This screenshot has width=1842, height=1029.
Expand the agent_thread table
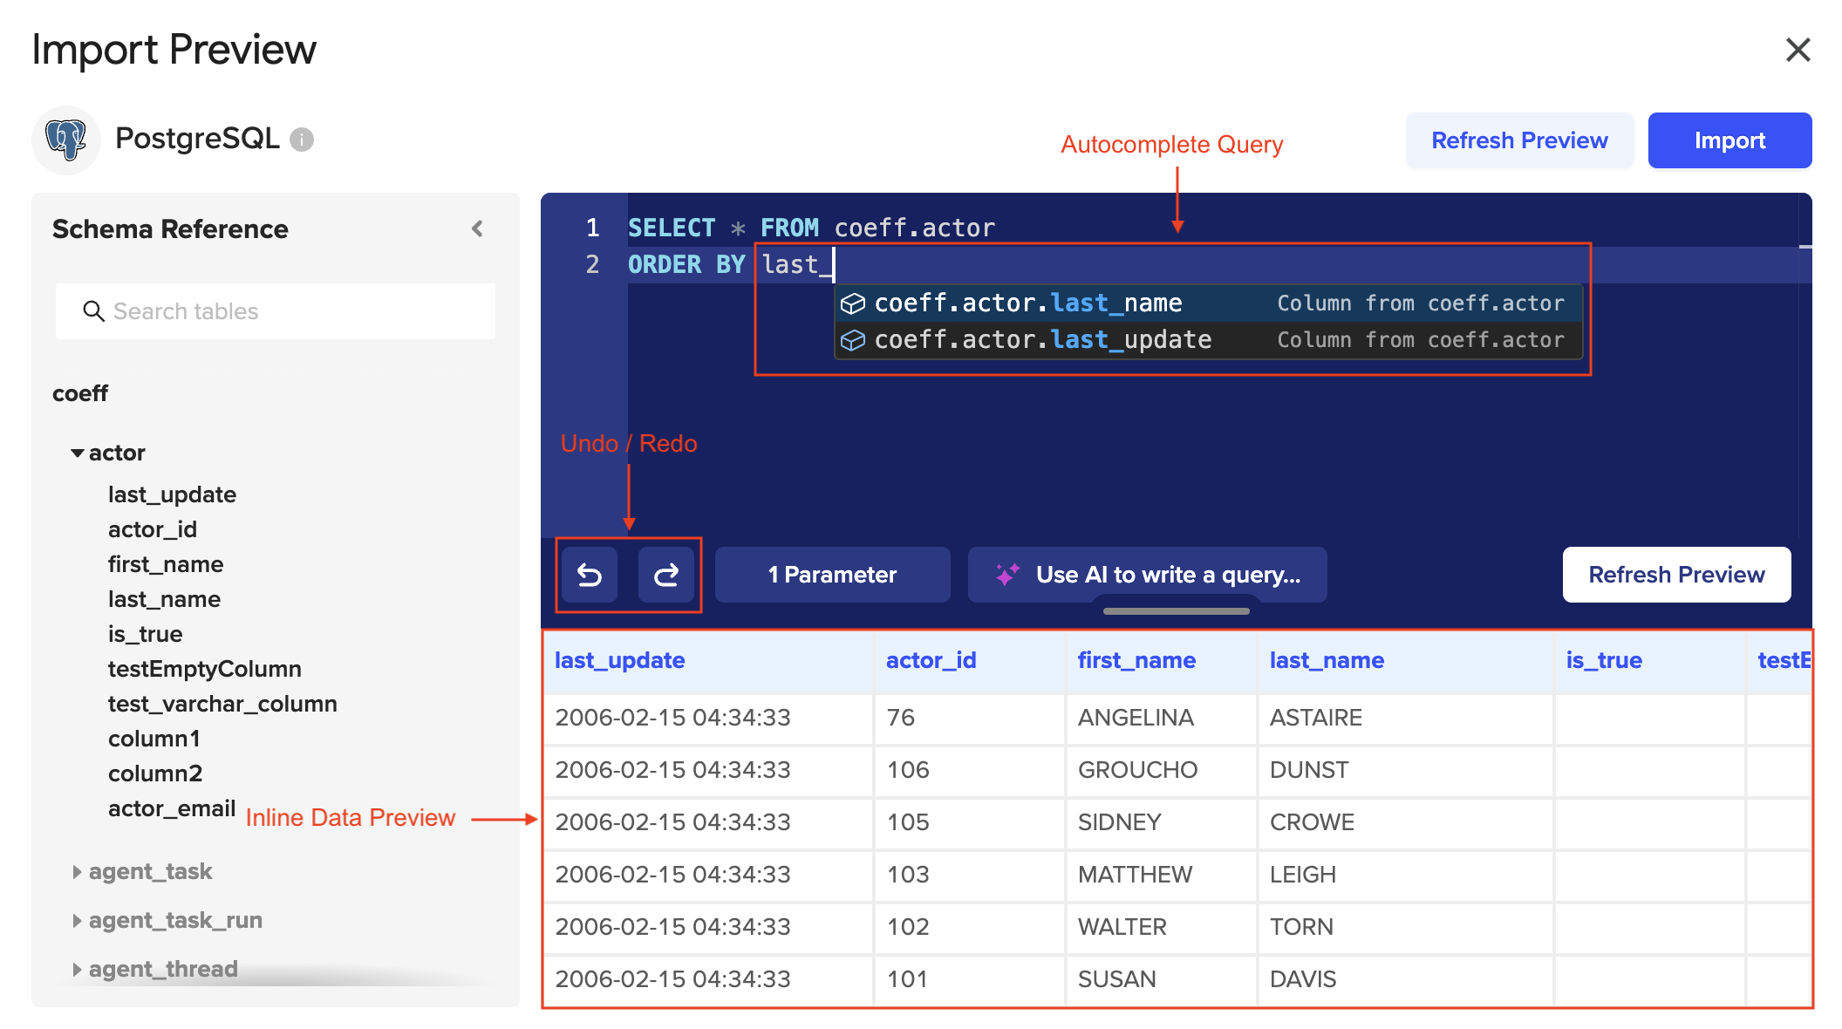point(78,970)
